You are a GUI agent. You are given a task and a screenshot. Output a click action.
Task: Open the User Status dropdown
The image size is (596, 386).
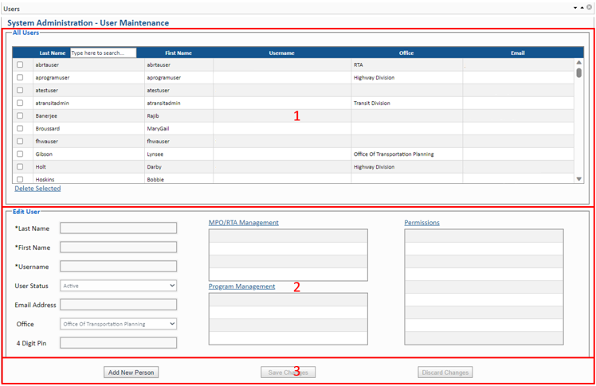point(118,286)
